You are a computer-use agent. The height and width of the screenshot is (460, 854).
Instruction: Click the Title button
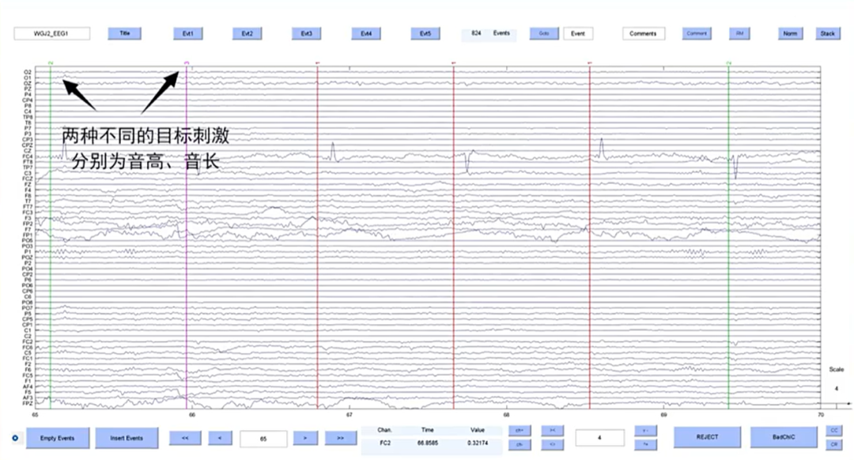(x=124, y=34)
